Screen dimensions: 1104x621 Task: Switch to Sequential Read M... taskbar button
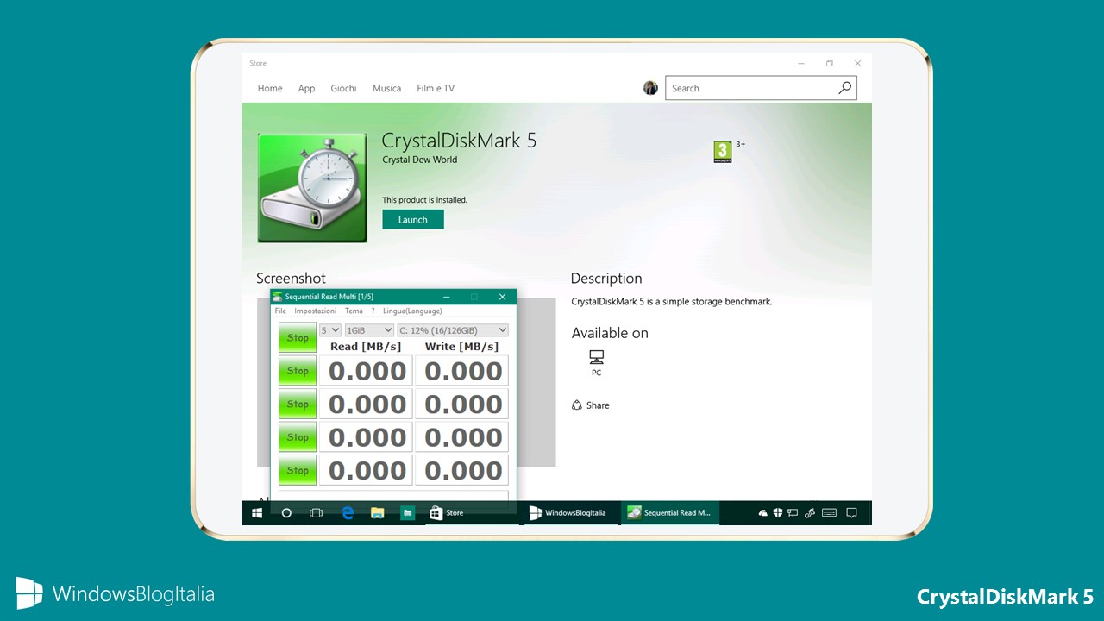670,512
